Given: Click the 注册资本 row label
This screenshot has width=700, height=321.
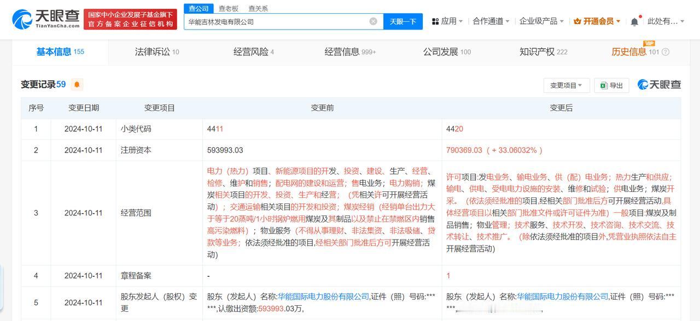Looking at the screenshot, I should coord(136,150).
